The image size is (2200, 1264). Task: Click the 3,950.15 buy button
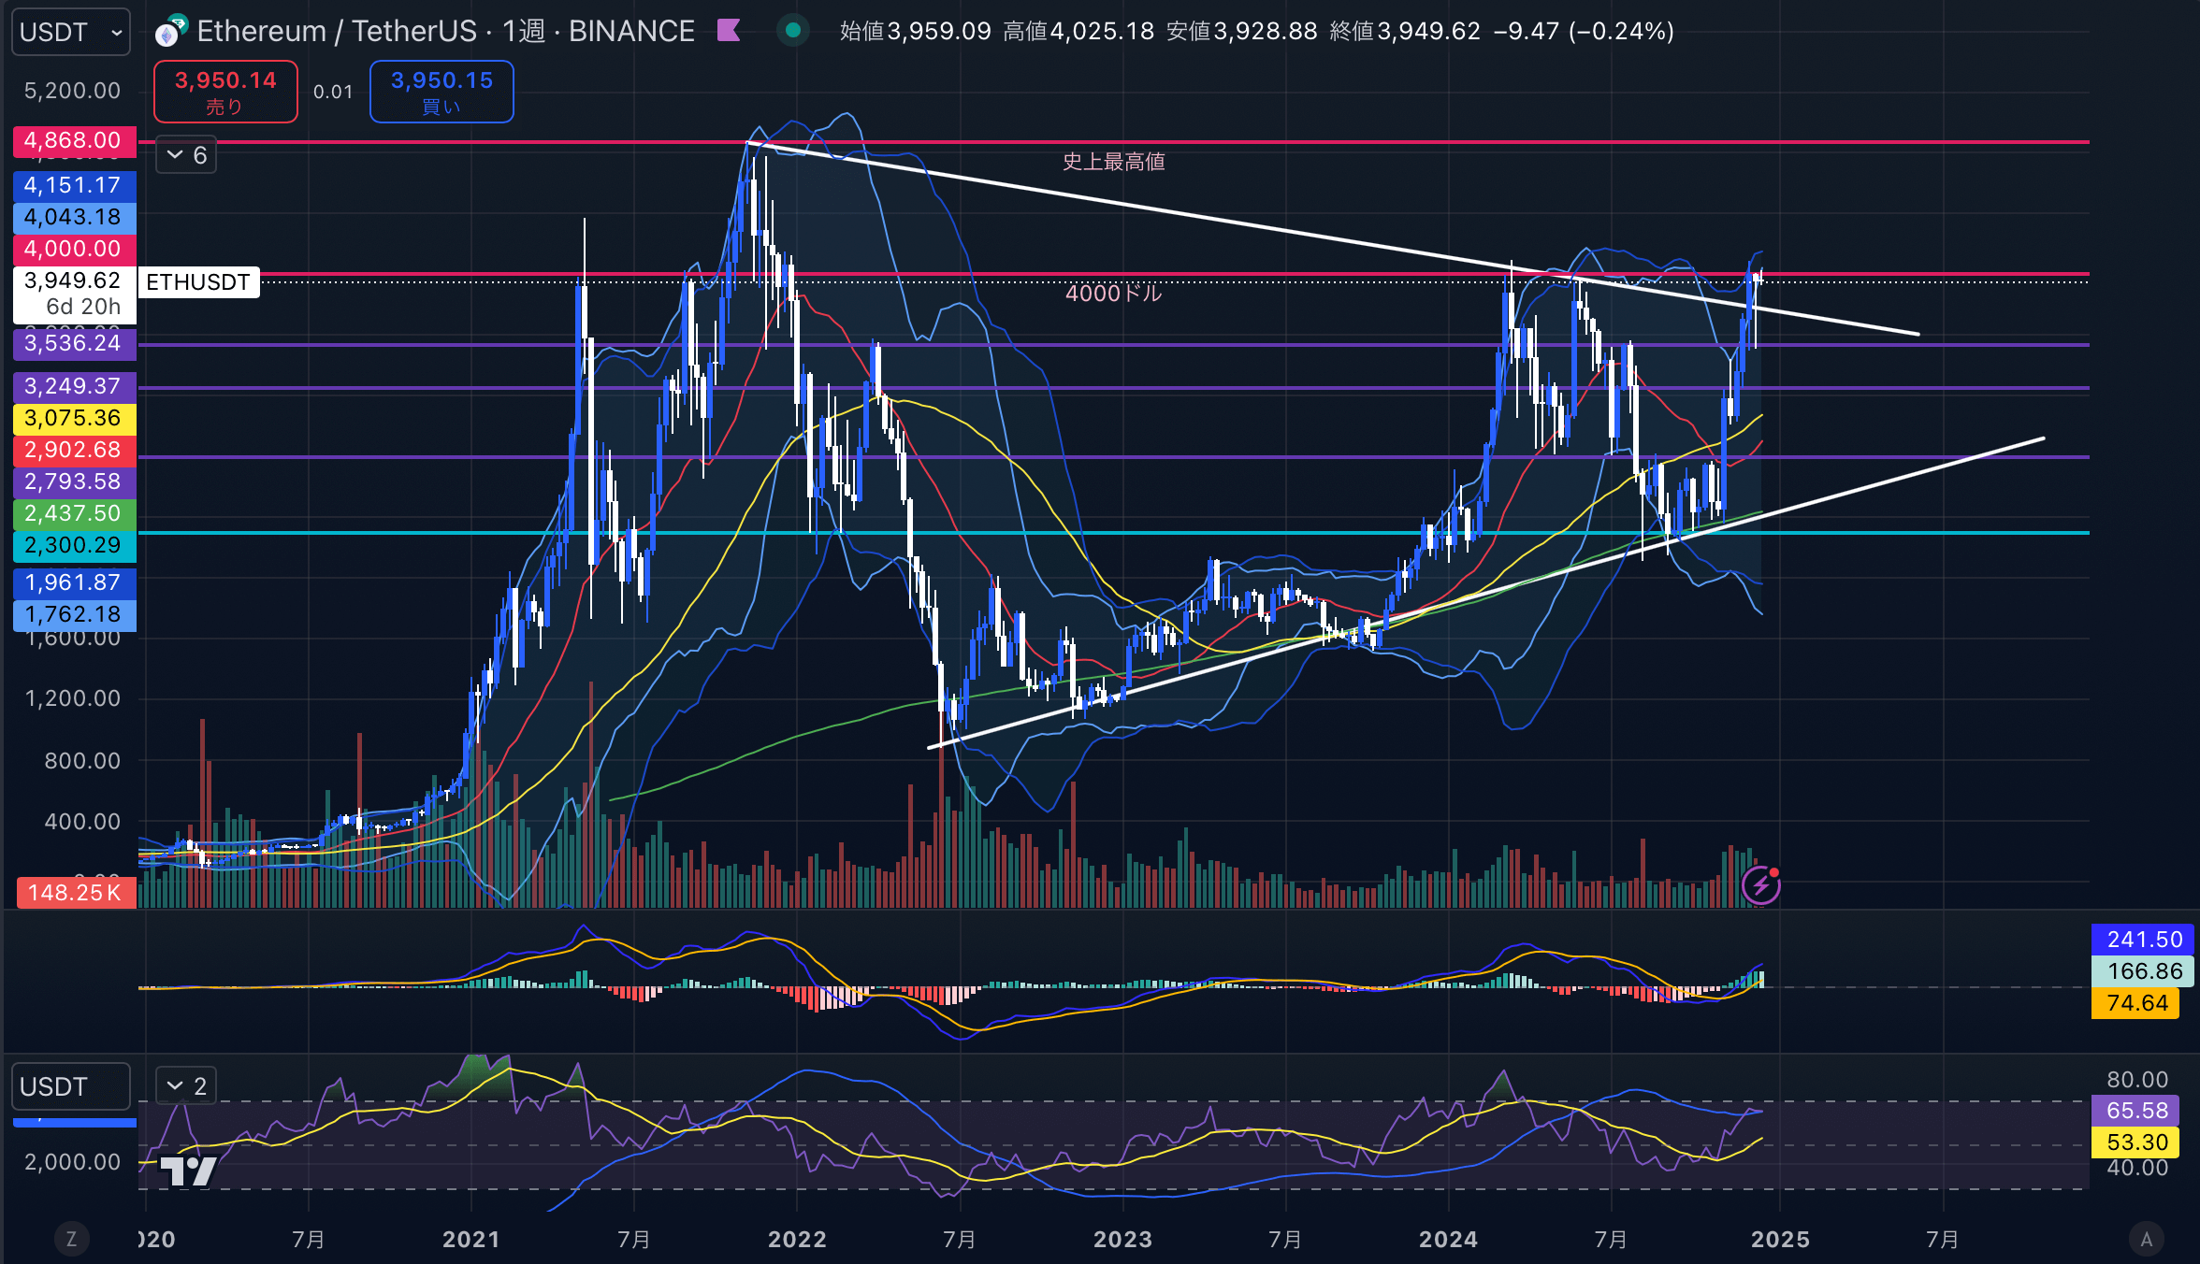point(441,92)
